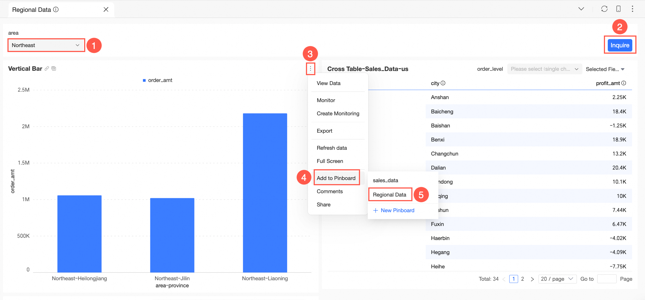Click the mobile device preview icon

pyautogui.click(x=618, y=9)
